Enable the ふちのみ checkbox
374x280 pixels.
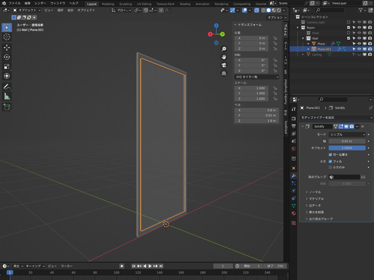(330, 167)
